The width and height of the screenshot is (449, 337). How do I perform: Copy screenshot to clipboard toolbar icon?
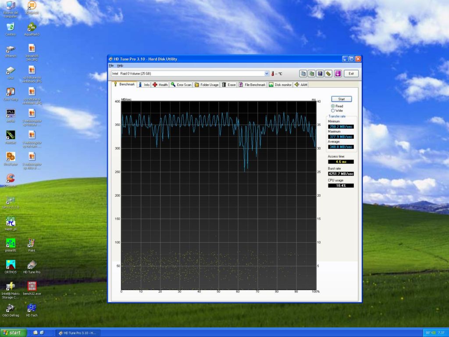[312, 74]
